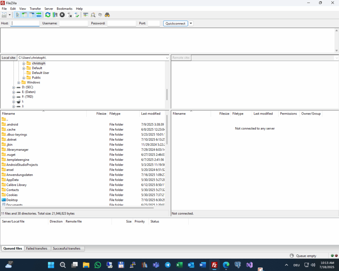Open the Server menu
This screenshot has width=339, height=271.
pos(49,9)
